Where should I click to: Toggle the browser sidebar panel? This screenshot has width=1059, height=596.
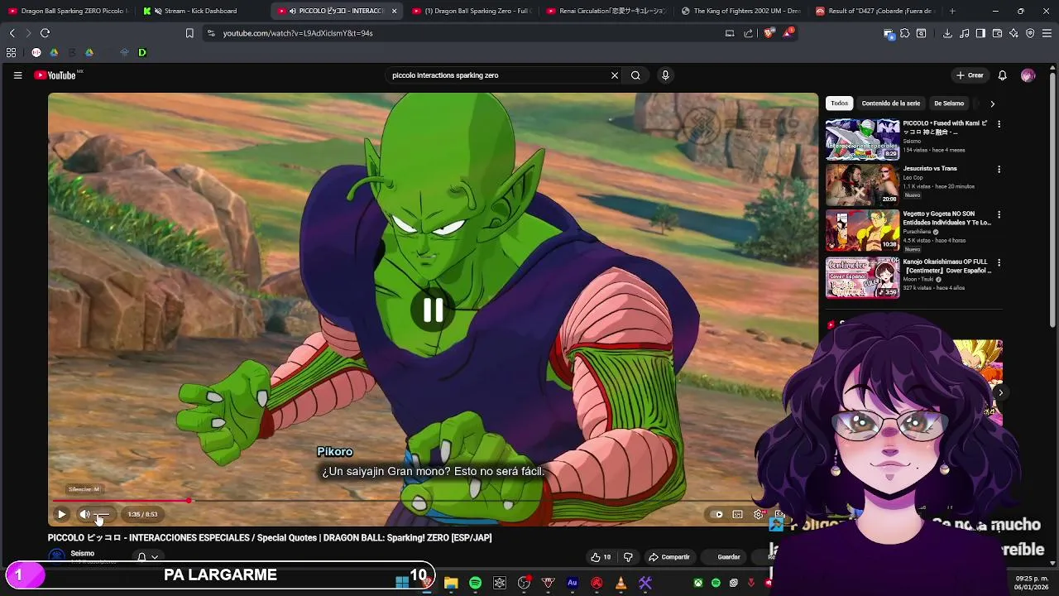980,33
